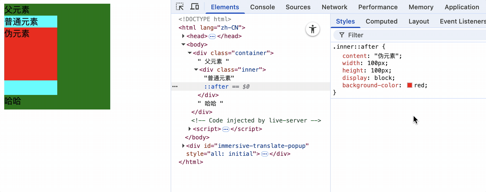
Task: Expand the script element node
Action: 189,129
